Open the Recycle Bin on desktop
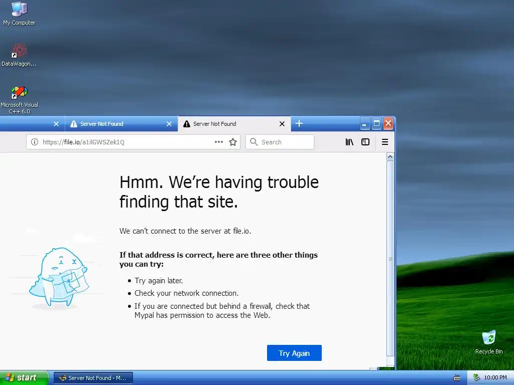Viewport: 514px width, 385px height. 489,342
